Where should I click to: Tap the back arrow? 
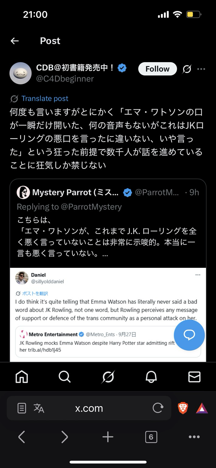pos(15,41)
